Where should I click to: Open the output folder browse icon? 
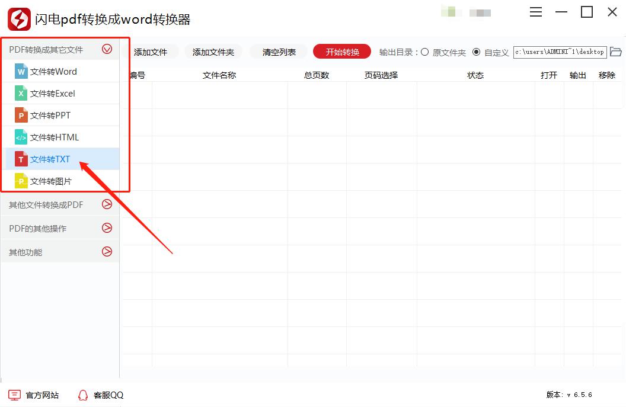[616, 52]
